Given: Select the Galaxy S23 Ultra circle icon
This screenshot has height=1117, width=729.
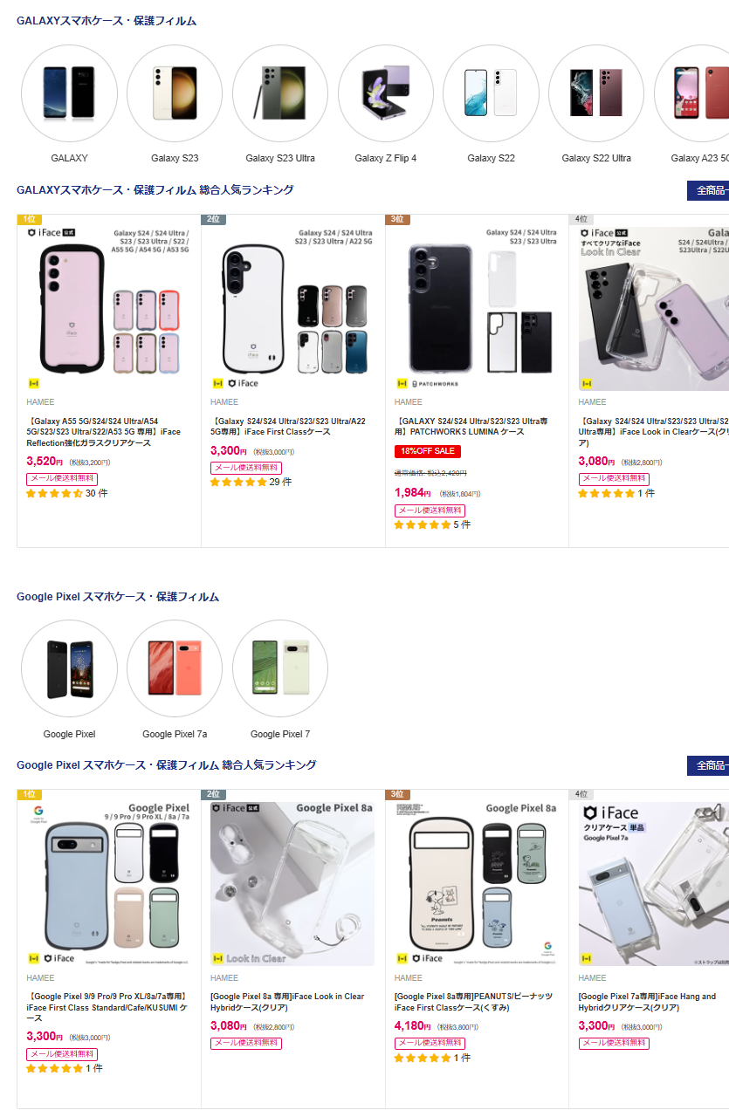Looking at the screenshot, I should [x=280, y=93].
